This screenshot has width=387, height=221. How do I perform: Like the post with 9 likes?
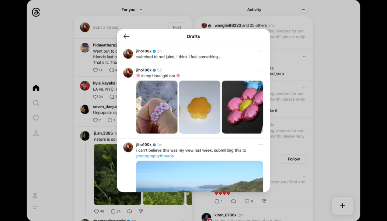[x=247, y=201]
